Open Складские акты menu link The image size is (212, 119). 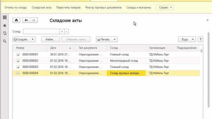(x=42, y=8)
